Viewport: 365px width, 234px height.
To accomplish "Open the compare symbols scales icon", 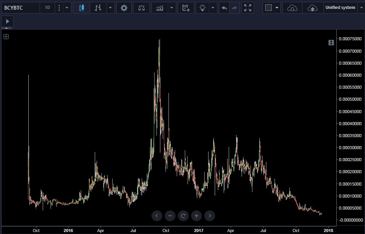I will 141,8.
